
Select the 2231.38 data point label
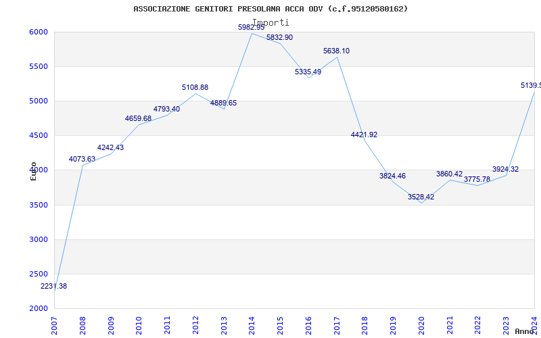pyautogui.click(x=54, y=286)
